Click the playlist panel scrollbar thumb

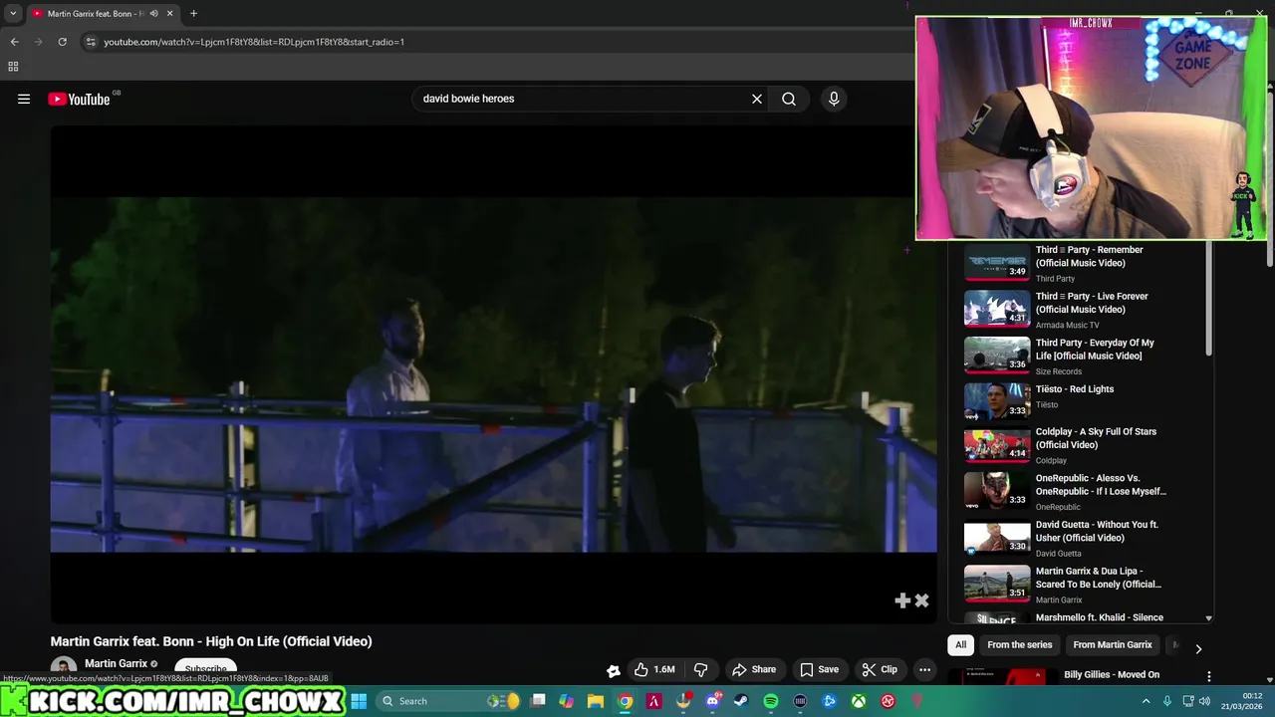click(x=1209, y=297)
